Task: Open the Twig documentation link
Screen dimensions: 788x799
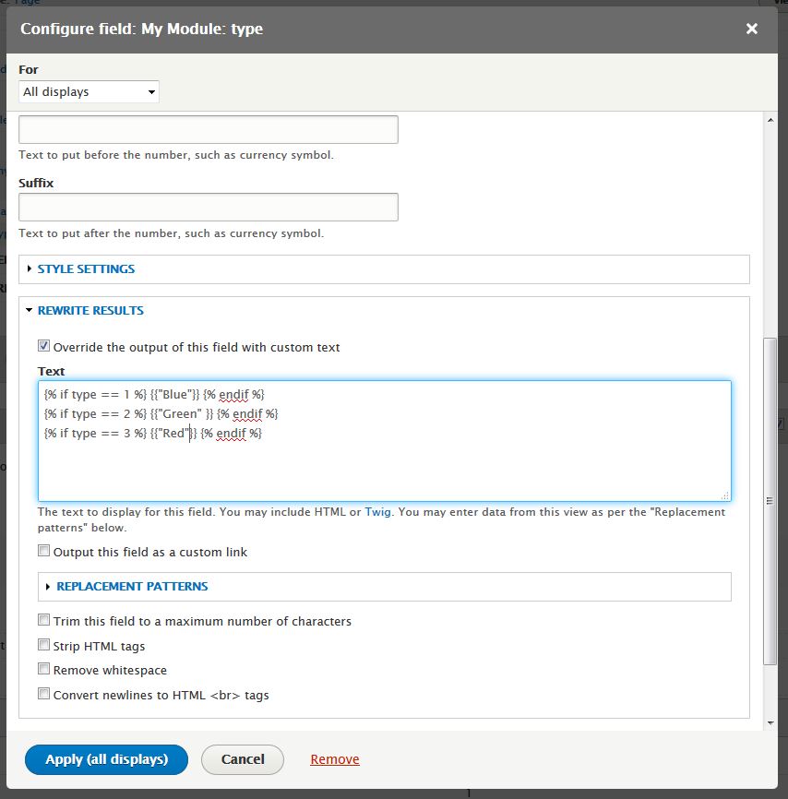Action: [x=377, y=512]
